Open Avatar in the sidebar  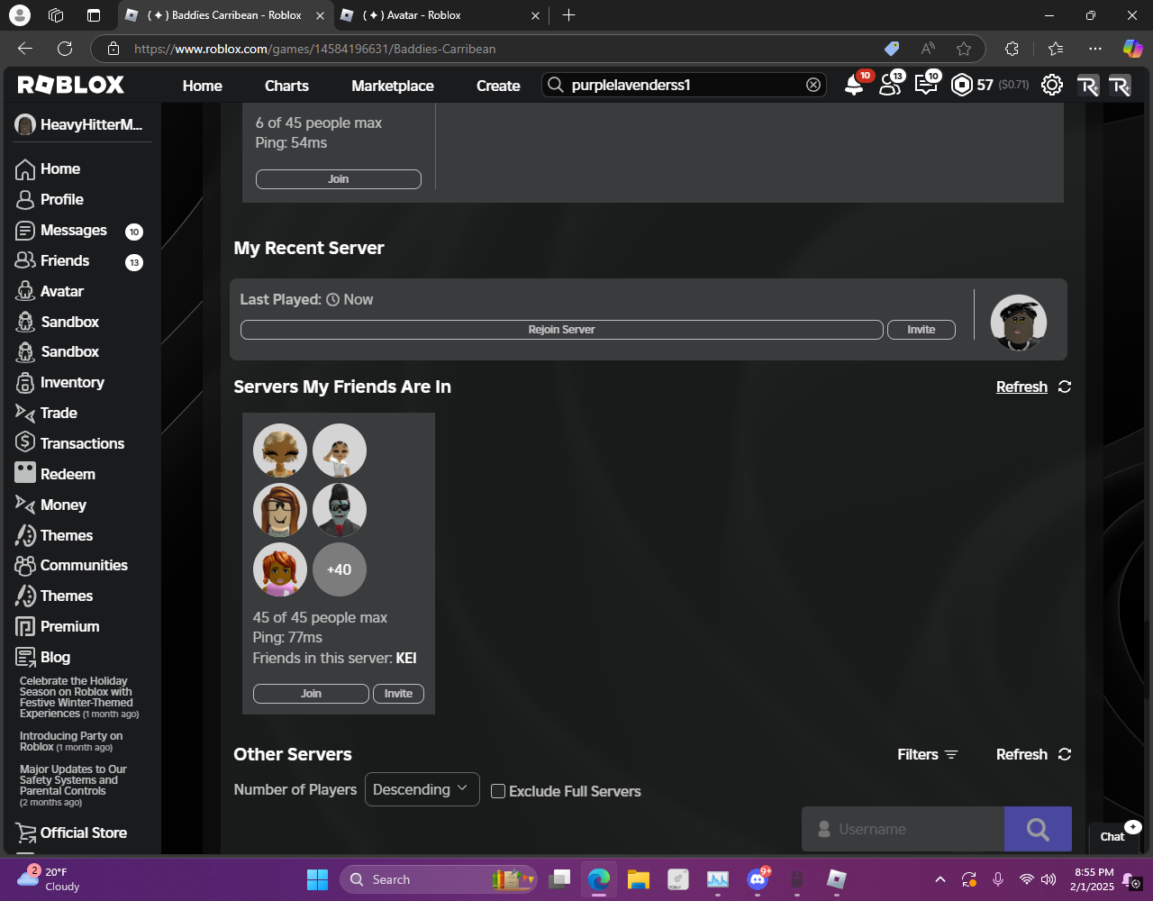50,292
